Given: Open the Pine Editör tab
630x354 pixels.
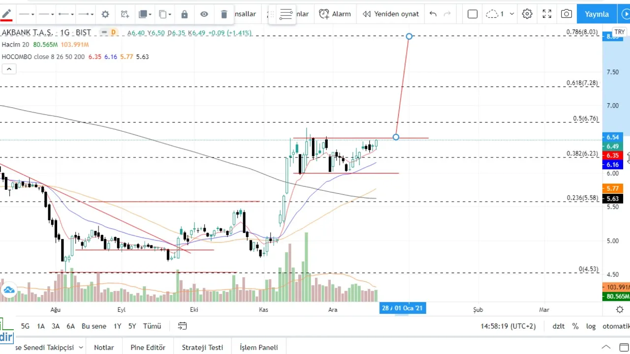Looking at the screenshot, I should pos(148,347).
